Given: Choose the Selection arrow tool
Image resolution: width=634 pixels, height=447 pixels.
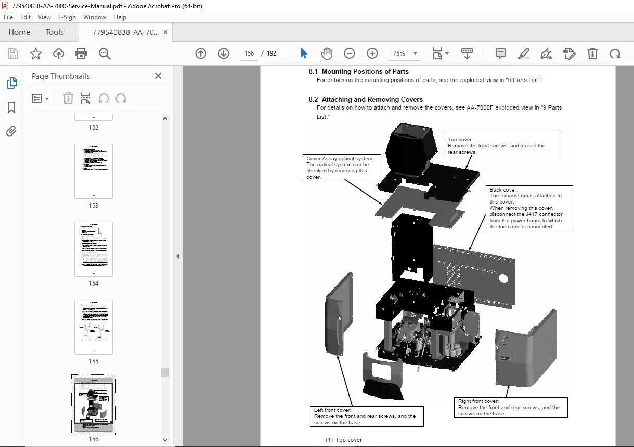Looking at the screenshot, I should coord(304,53).
